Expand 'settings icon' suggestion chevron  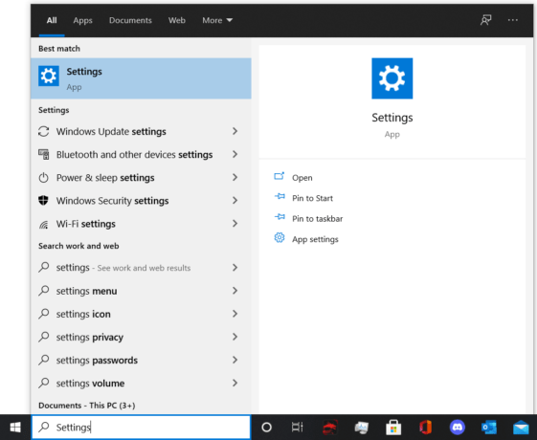point(235,314)
